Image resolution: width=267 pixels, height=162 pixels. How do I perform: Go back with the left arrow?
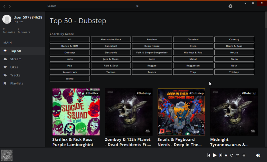tap(4, 6)
